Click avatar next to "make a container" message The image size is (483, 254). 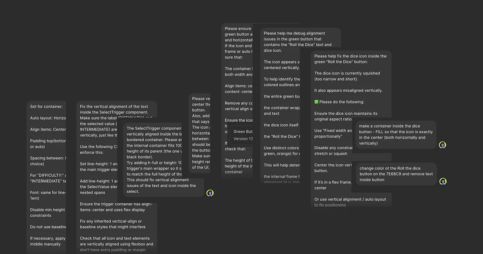(x=442, y=145)
